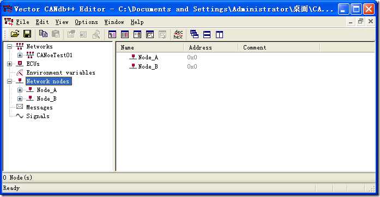The image size is (380, 197).
Task: Minimize the inner document window
Action: (351, 22)
